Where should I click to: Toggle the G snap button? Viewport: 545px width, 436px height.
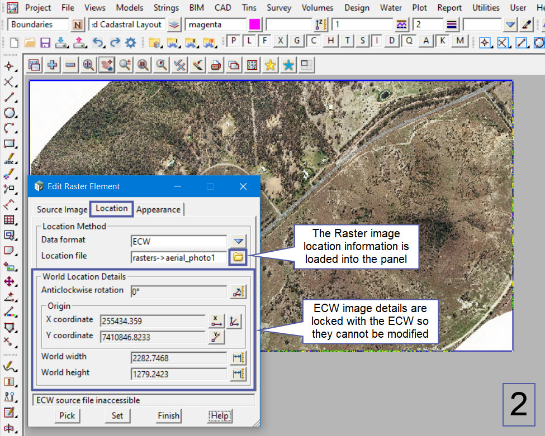[297, 41]
